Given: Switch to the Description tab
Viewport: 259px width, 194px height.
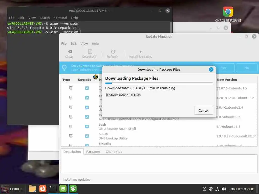Looking at the screenshot, I should pos(72,152).
